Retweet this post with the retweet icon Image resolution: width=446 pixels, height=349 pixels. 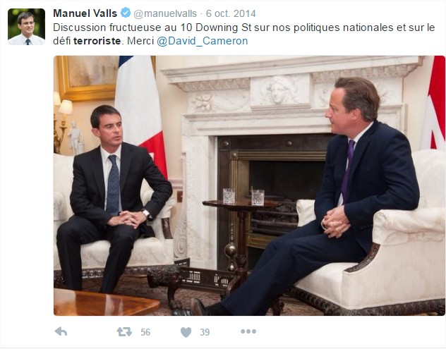point(124,331)
